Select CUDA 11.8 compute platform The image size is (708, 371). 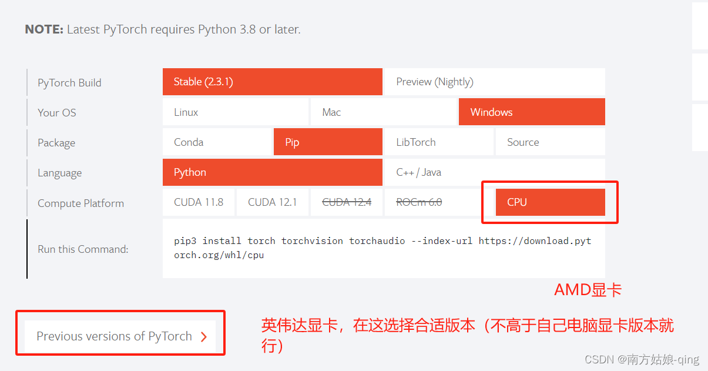coord(199,202)
